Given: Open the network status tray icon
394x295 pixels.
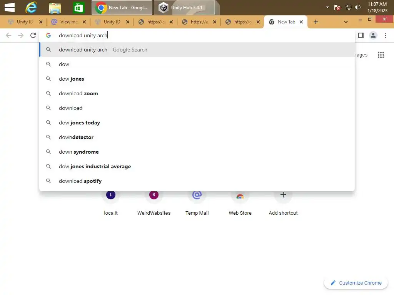Looking at the screenshot, I should coord(348,7).
